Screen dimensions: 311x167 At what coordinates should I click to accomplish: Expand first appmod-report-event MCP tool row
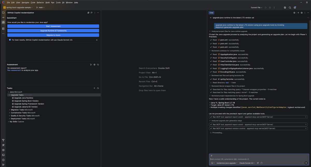tap(258, 117)
